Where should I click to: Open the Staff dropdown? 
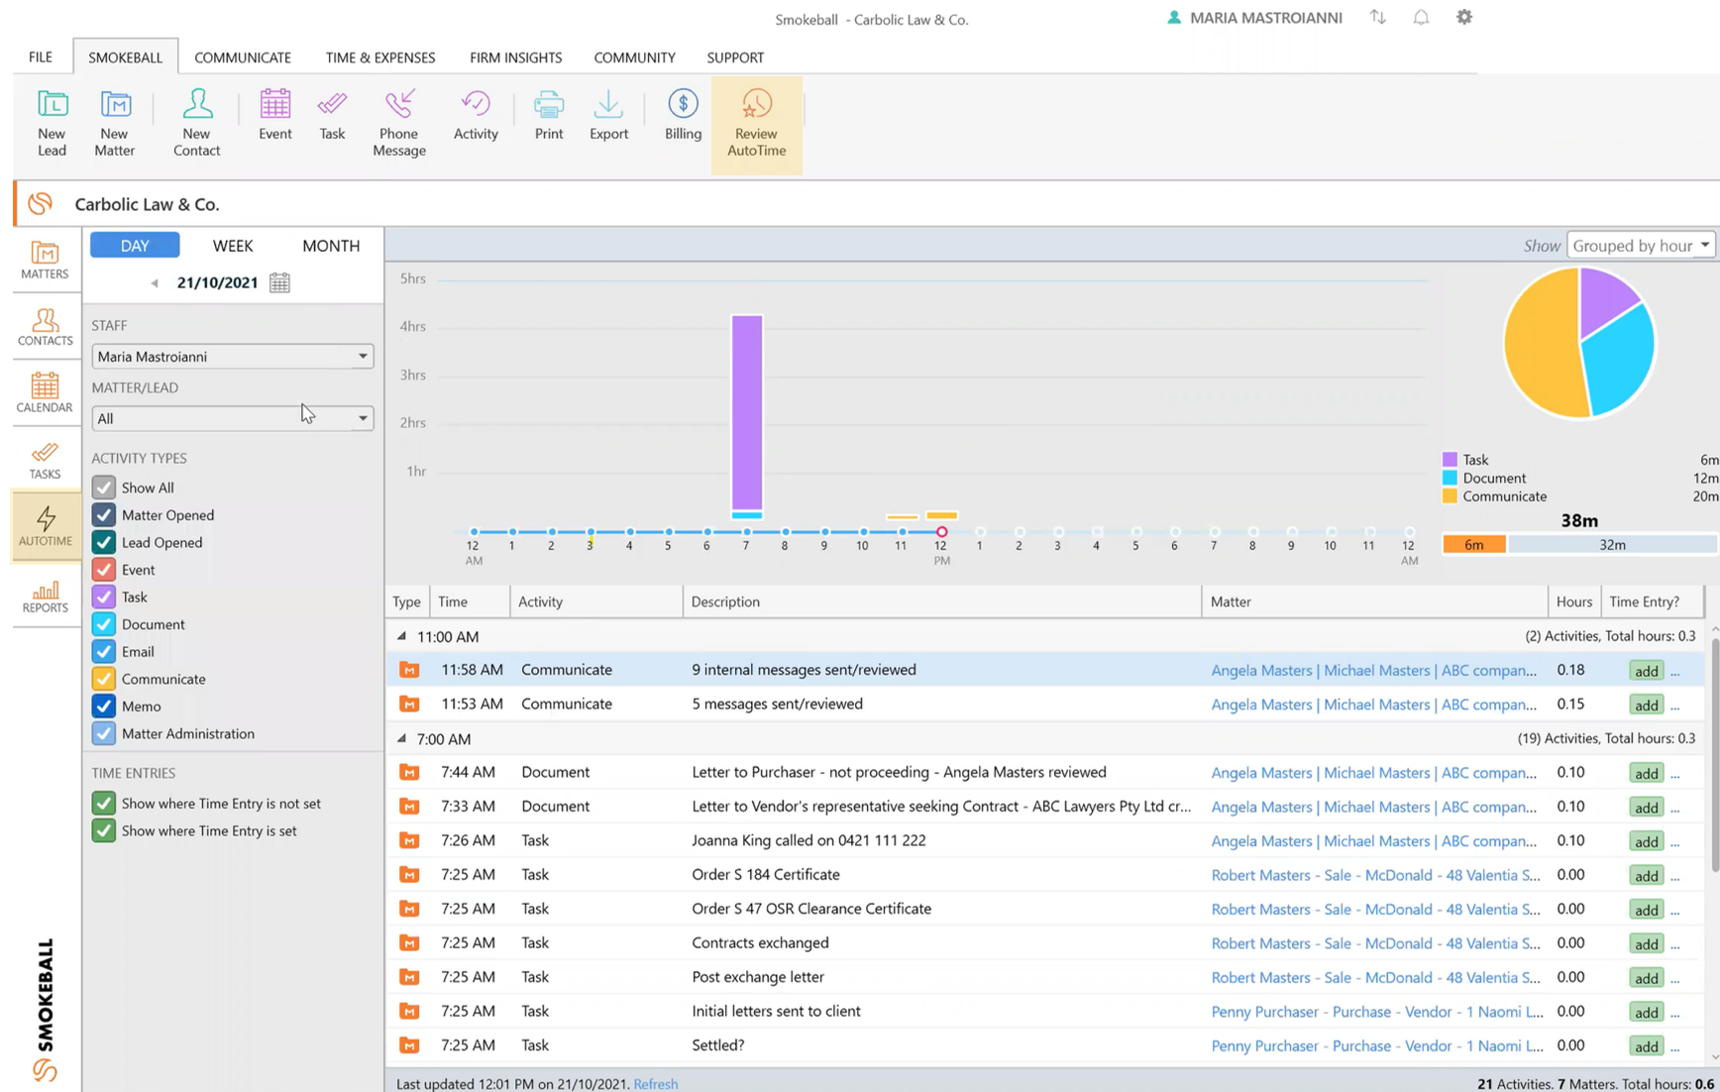tap(233, 356)
